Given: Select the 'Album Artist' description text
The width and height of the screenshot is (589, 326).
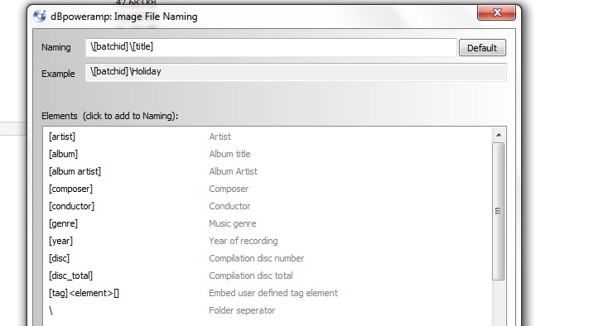Looking at the screenshot, I should click(234, 171).
